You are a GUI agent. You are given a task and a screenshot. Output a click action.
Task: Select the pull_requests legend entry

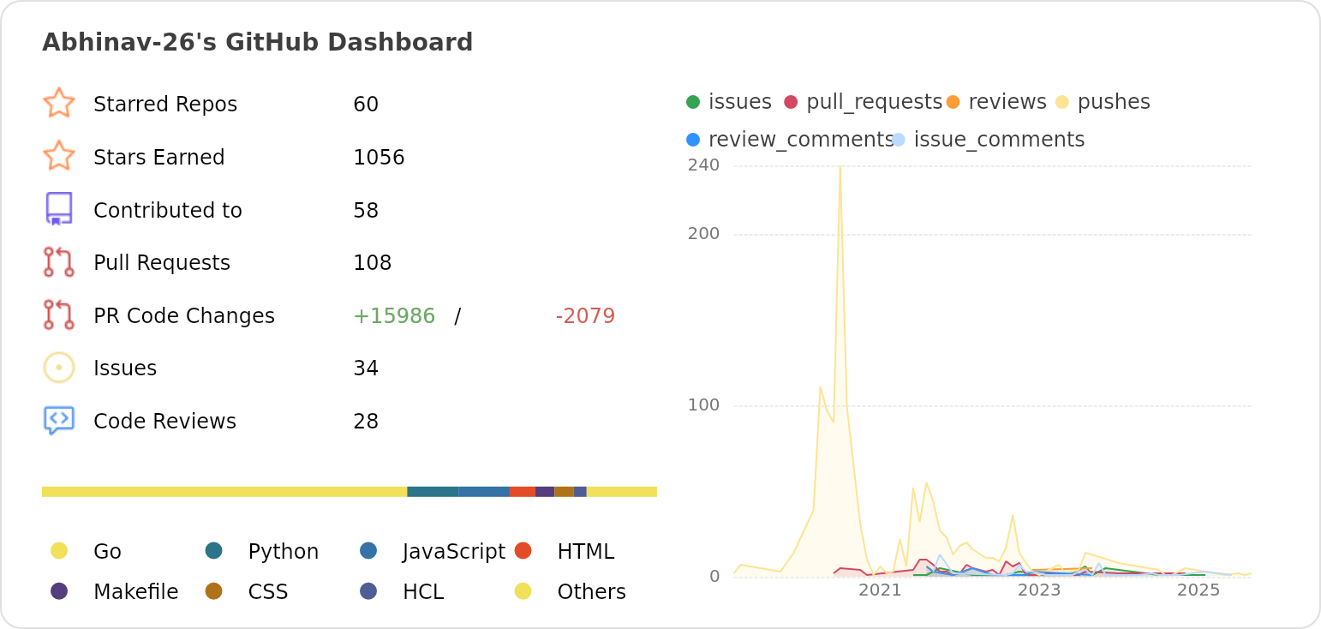tap(792, 101)
